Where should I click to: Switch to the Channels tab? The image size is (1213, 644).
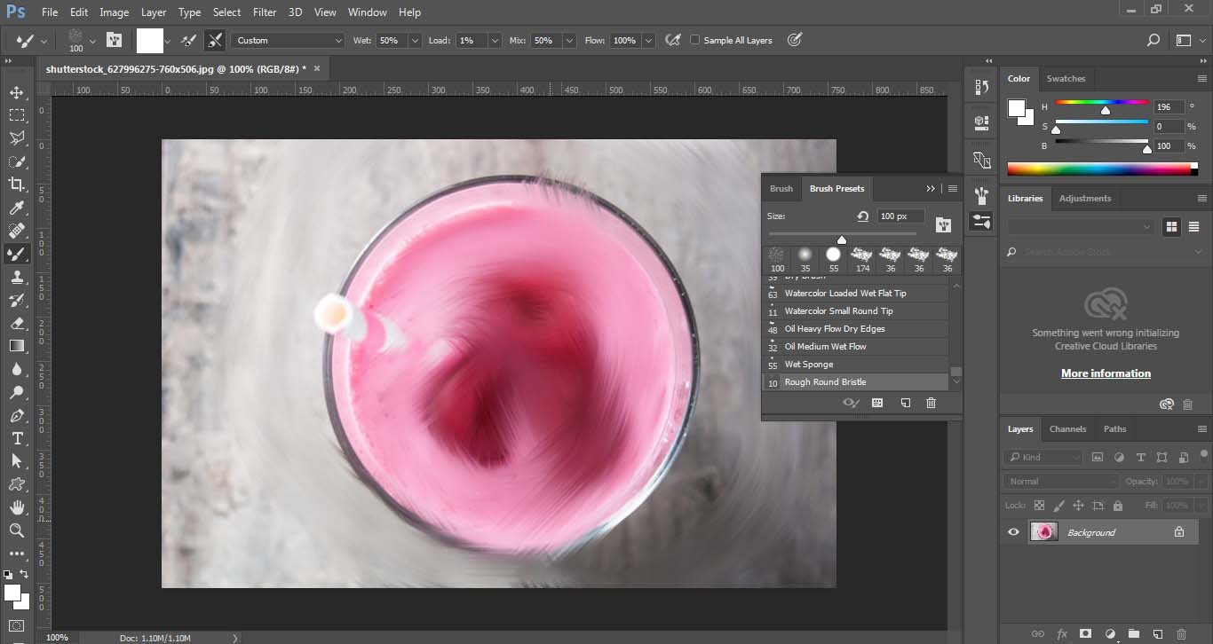coord(1067,428)
